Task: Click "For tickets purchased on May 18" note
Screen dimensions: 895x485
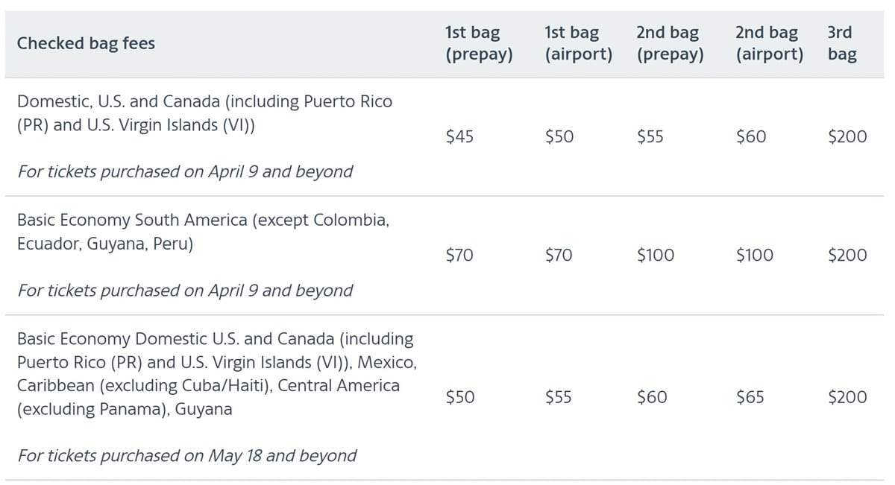Action: point(186,455)
